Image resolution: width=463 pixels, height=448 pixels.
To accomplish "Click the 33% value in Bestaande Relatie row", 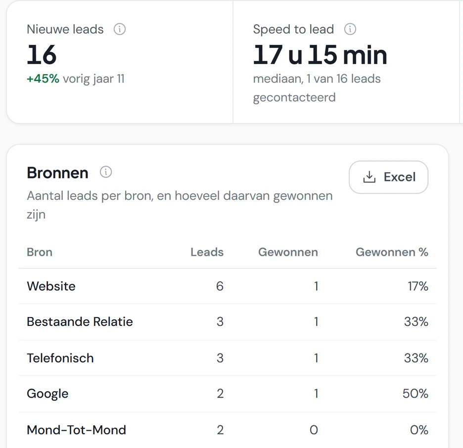I will [x=416, y=322].
